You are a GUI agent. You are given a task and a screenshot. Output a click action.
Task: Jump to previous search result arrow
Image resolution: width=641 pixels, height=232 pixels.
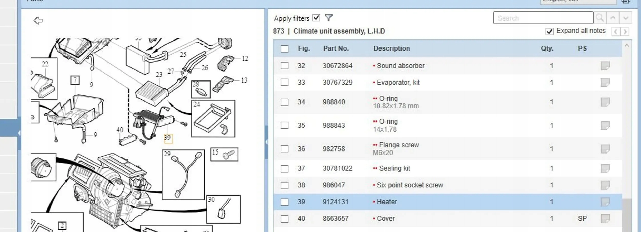613,18
